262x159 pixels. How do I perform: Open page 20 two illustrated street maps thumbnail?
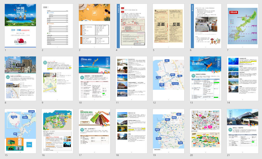click(205, 131)
